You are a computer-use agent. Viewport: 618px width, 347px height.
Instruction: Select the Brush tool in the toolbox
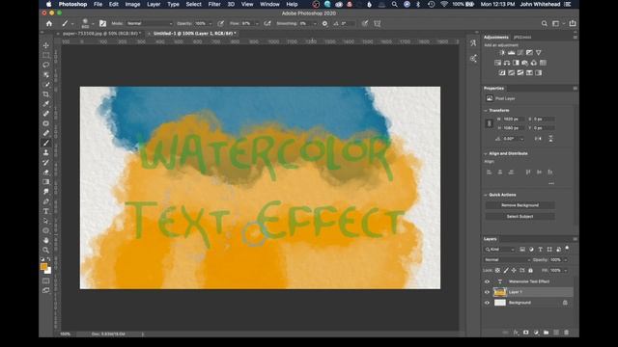coord(46,143)
